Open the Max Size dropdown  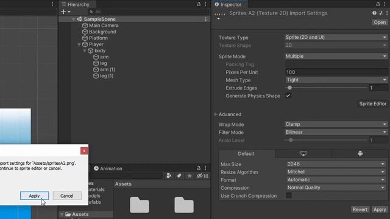point(336,164)
